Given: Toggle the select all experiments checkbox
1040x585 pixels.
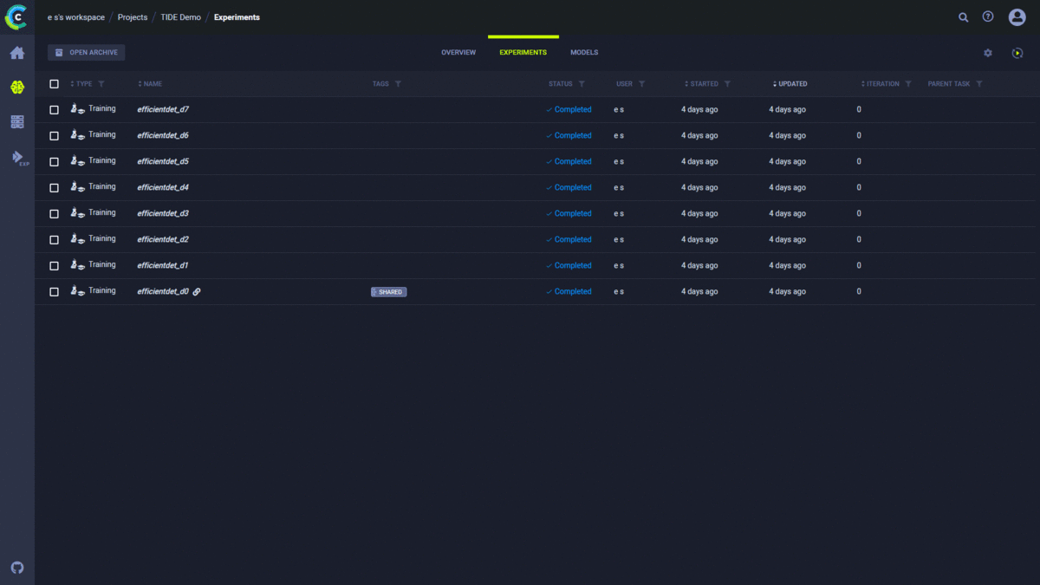Looking at the screenshot, I should [x=54, y=84].
